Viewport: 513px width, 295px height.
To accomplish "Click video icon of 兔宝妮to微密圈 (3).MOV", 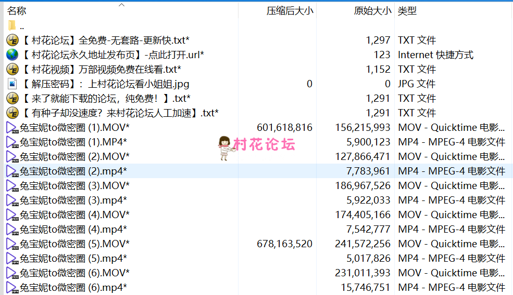I will [x=12, y=186].
